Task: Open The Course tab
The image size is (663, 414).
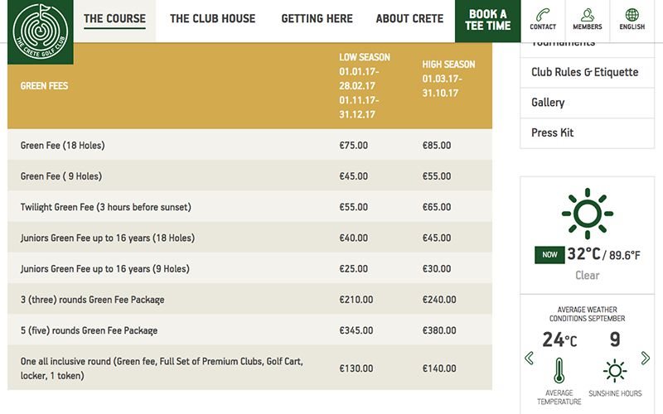Action: click(114, 19)
